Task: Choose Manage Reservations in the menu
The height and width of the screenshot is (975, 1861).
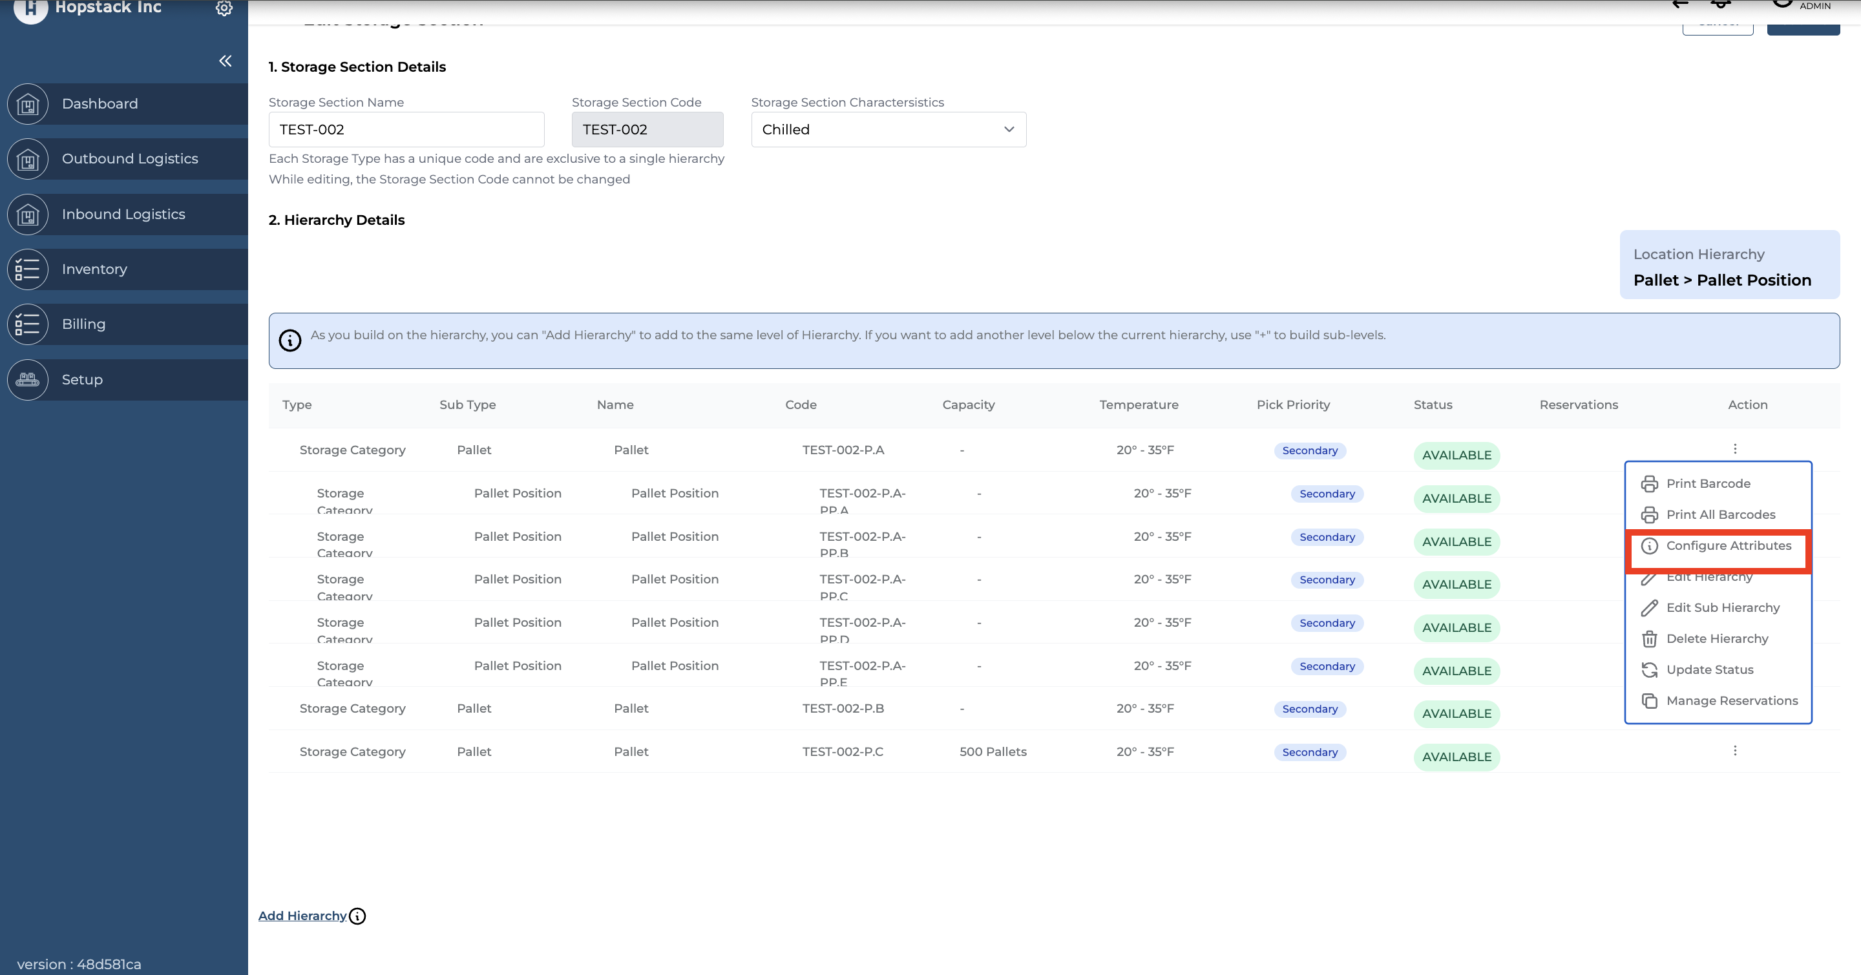Action: point(1731,701)
